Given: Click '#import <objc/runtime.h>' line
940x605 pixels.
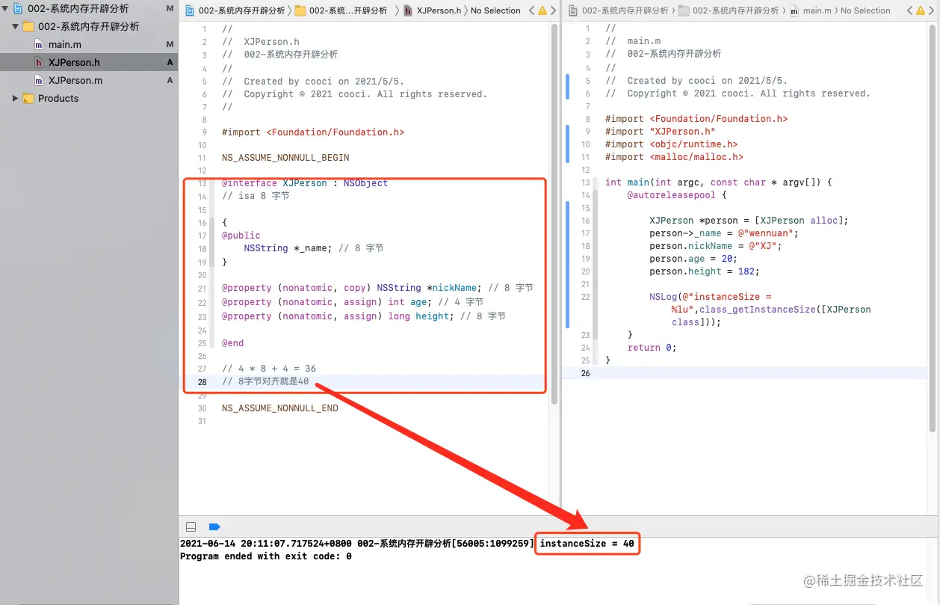Looking at the screenshot, I should tap(671, 144).
